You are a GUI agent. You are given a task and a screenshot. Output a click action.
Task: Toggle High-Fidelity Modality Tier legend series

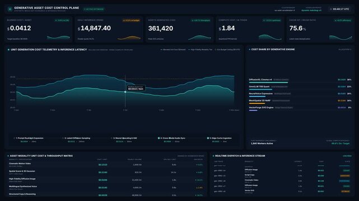(x=200, y=50)
